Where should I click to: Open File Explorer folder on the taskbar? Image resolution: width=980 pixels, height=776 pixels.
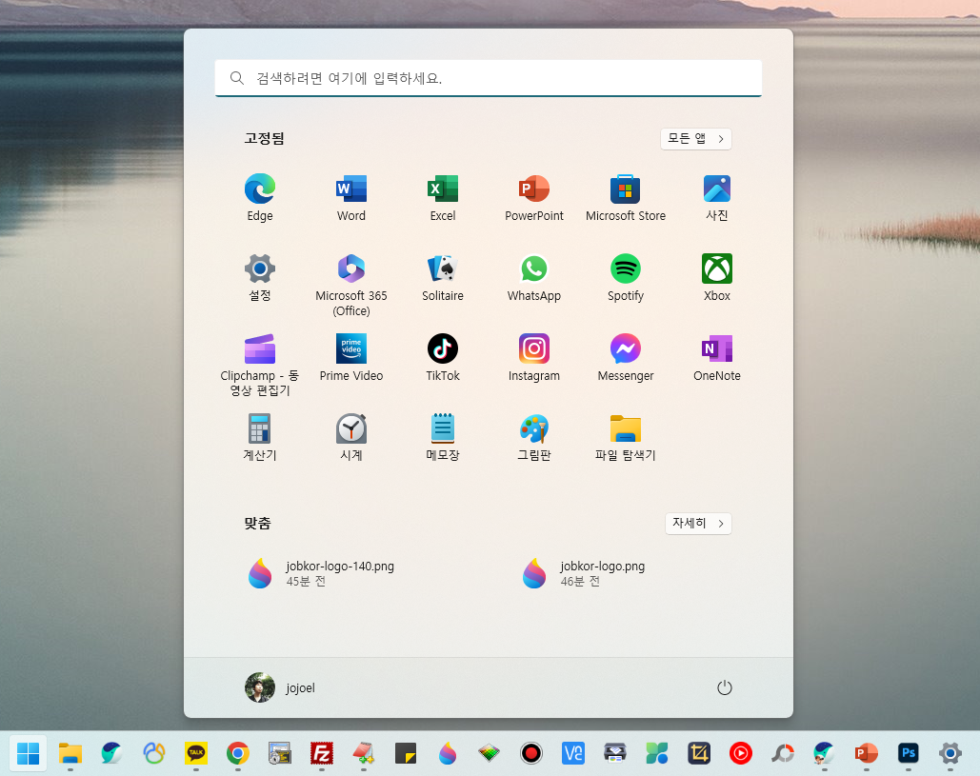pos(70,753)
